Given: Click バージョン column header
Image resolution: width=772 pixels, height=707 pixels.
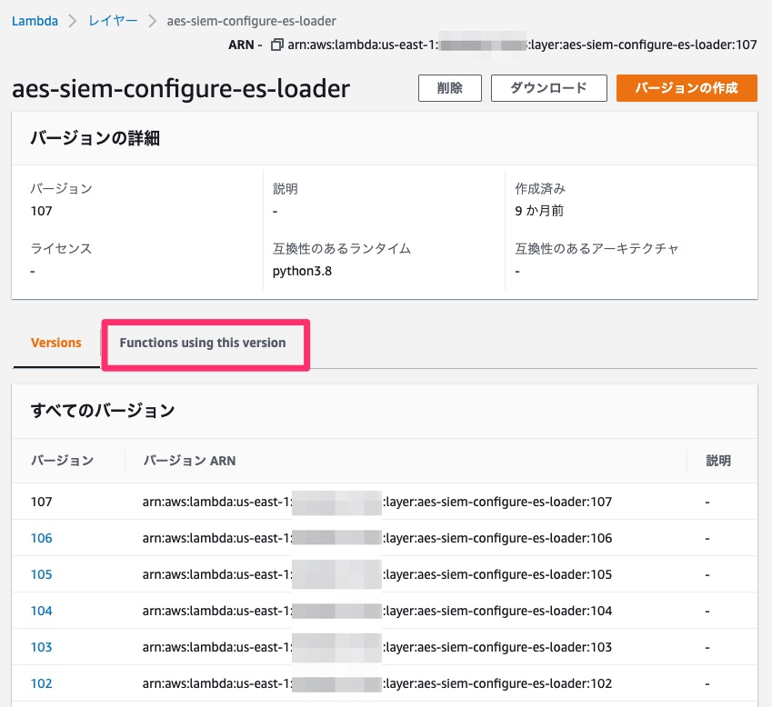Looking at the screenshot, I should click(62, 461).
